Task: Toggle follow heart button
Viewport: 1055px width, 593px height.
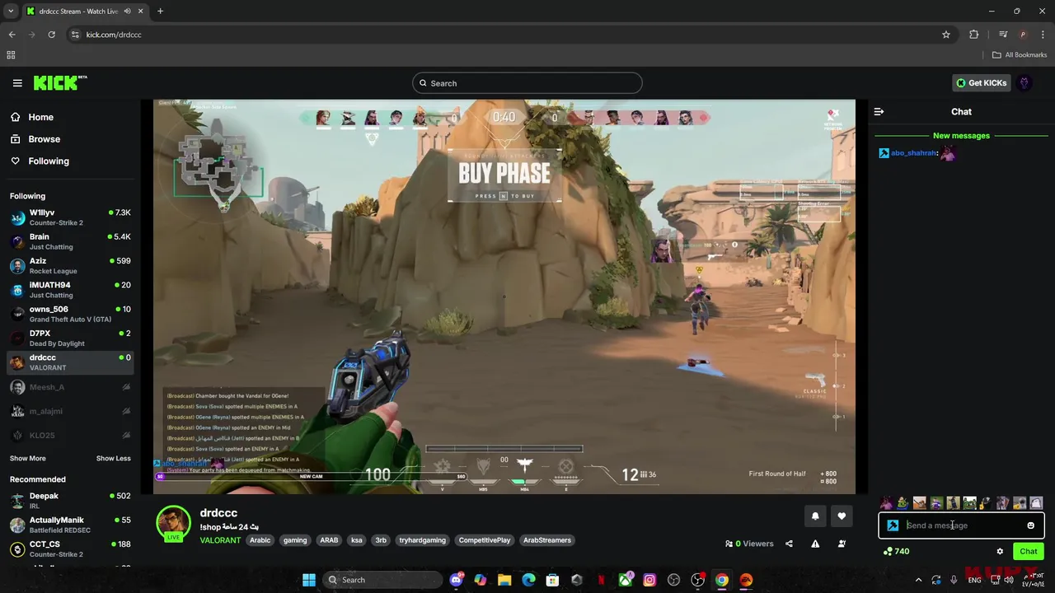Action: (x=842, y=516)
